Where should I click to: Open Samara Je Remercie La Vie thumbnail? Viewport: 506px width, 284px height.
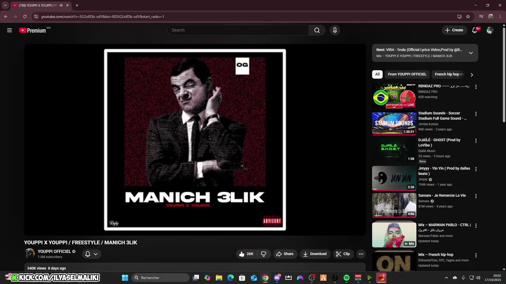click(394, 205)
